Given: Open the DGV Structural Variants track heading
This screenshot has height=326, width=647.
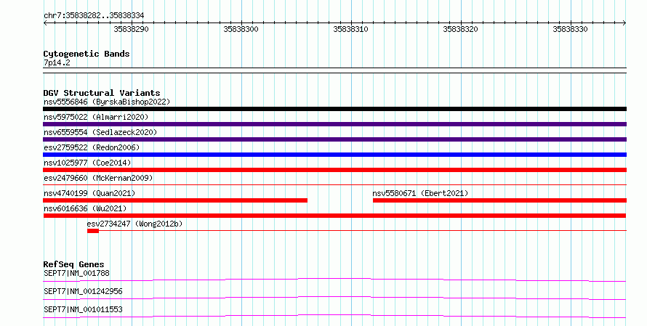Looking at the screenshot, I should (102, 93).
